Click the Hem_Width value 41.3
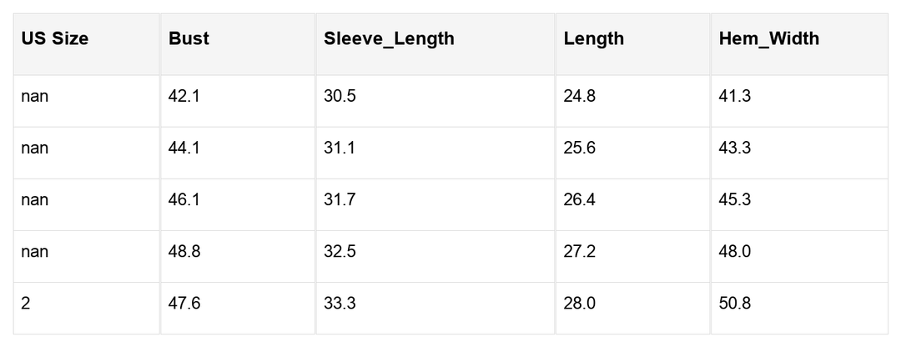Image resolution: width=901 pixels, height=347 pixels. point(735,97)
